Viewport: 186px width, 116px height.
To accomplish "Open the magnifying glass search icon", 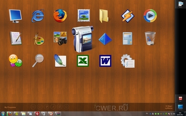I will [38, 61].
